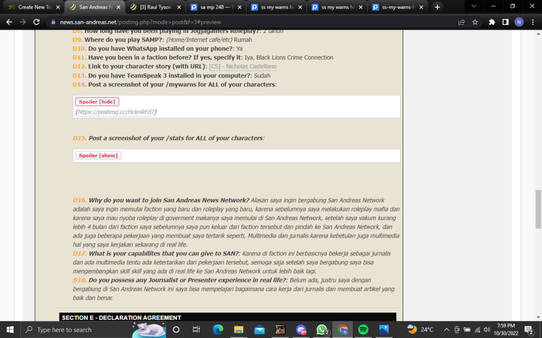Close the Create New Topic tab
Screen dimensions: 542x338
58,7
